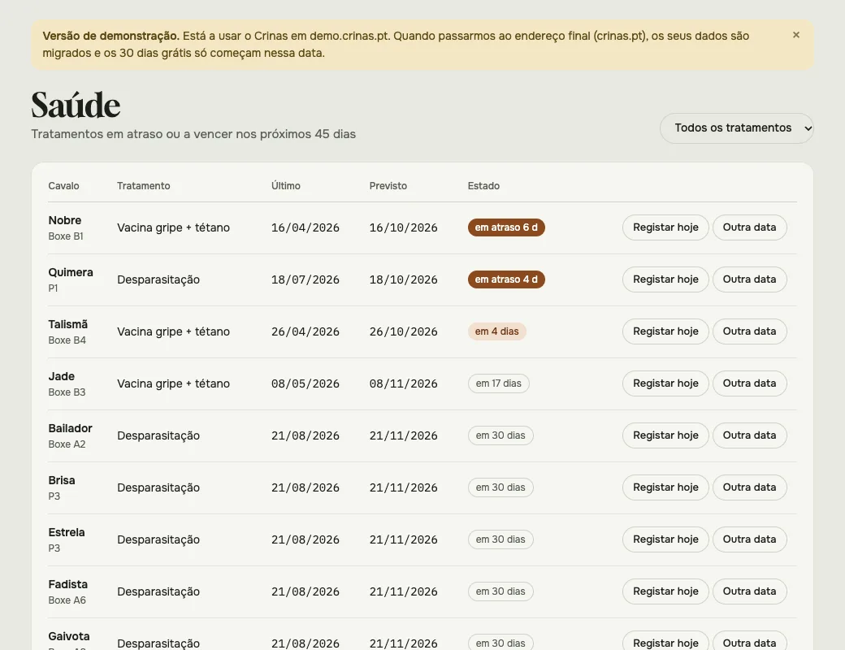Pick 'Outra data' for Estrela
The width and height of the screenshot is (845, 650).
tap(750, 539)
